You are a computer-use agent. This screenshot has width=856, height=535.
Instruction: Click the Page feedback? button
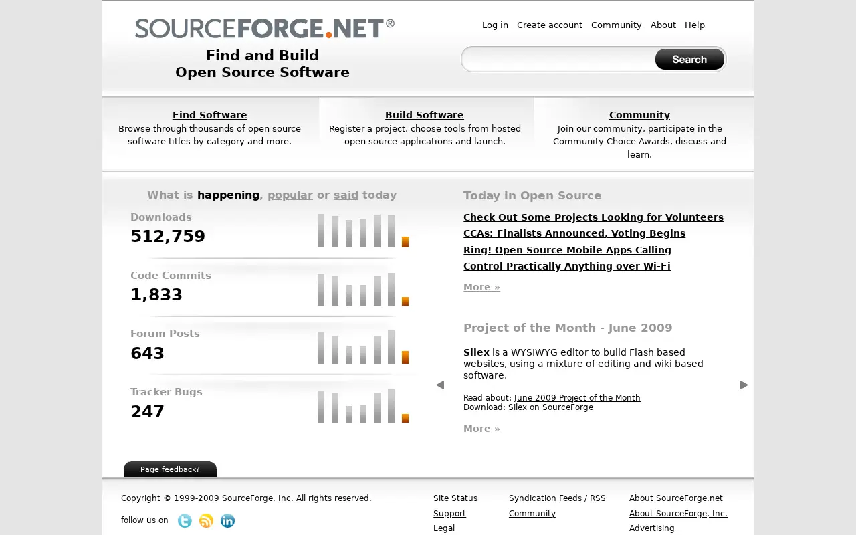[x=170, y=469]
